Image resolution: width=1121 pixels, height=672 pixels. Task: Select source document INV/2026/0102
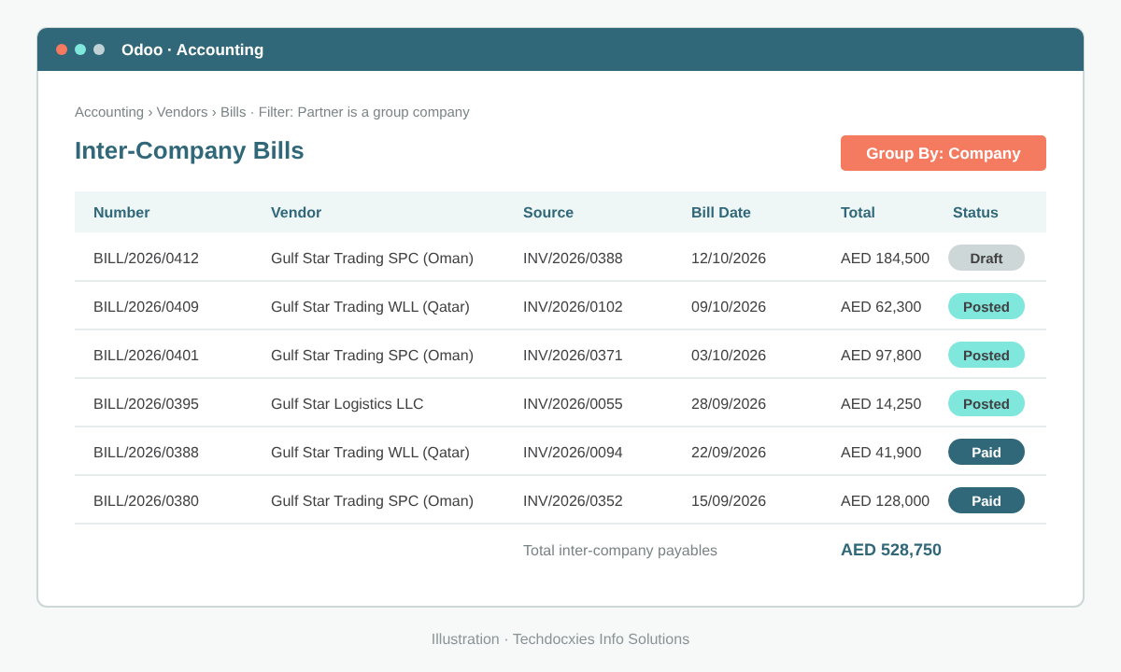[573, 307]
